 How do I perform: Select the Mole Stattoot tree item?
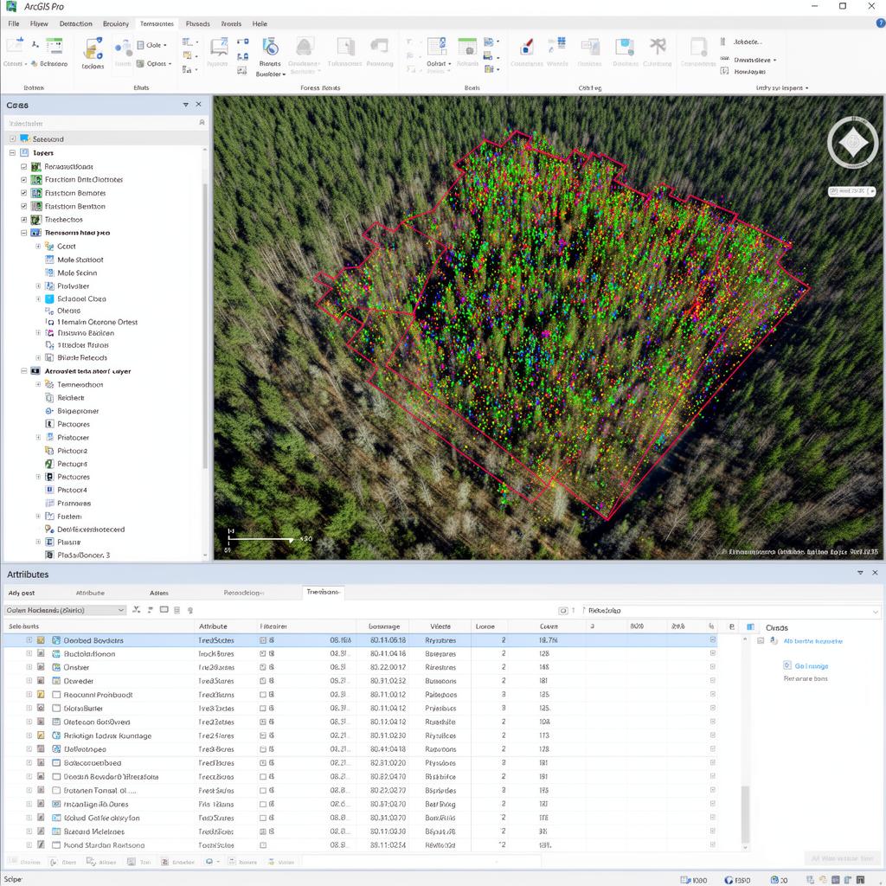pos(80,260)
